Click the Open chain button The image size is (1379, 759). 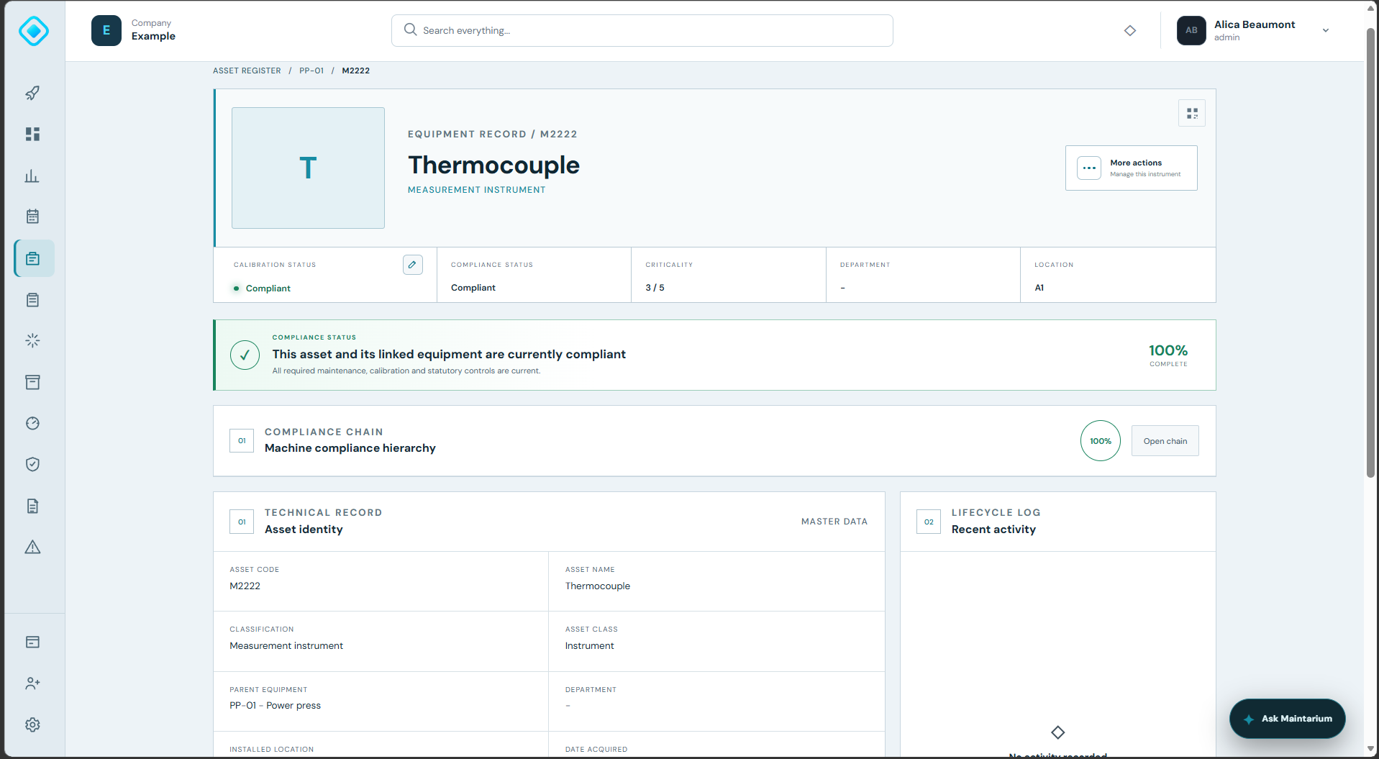(1165, 441)
